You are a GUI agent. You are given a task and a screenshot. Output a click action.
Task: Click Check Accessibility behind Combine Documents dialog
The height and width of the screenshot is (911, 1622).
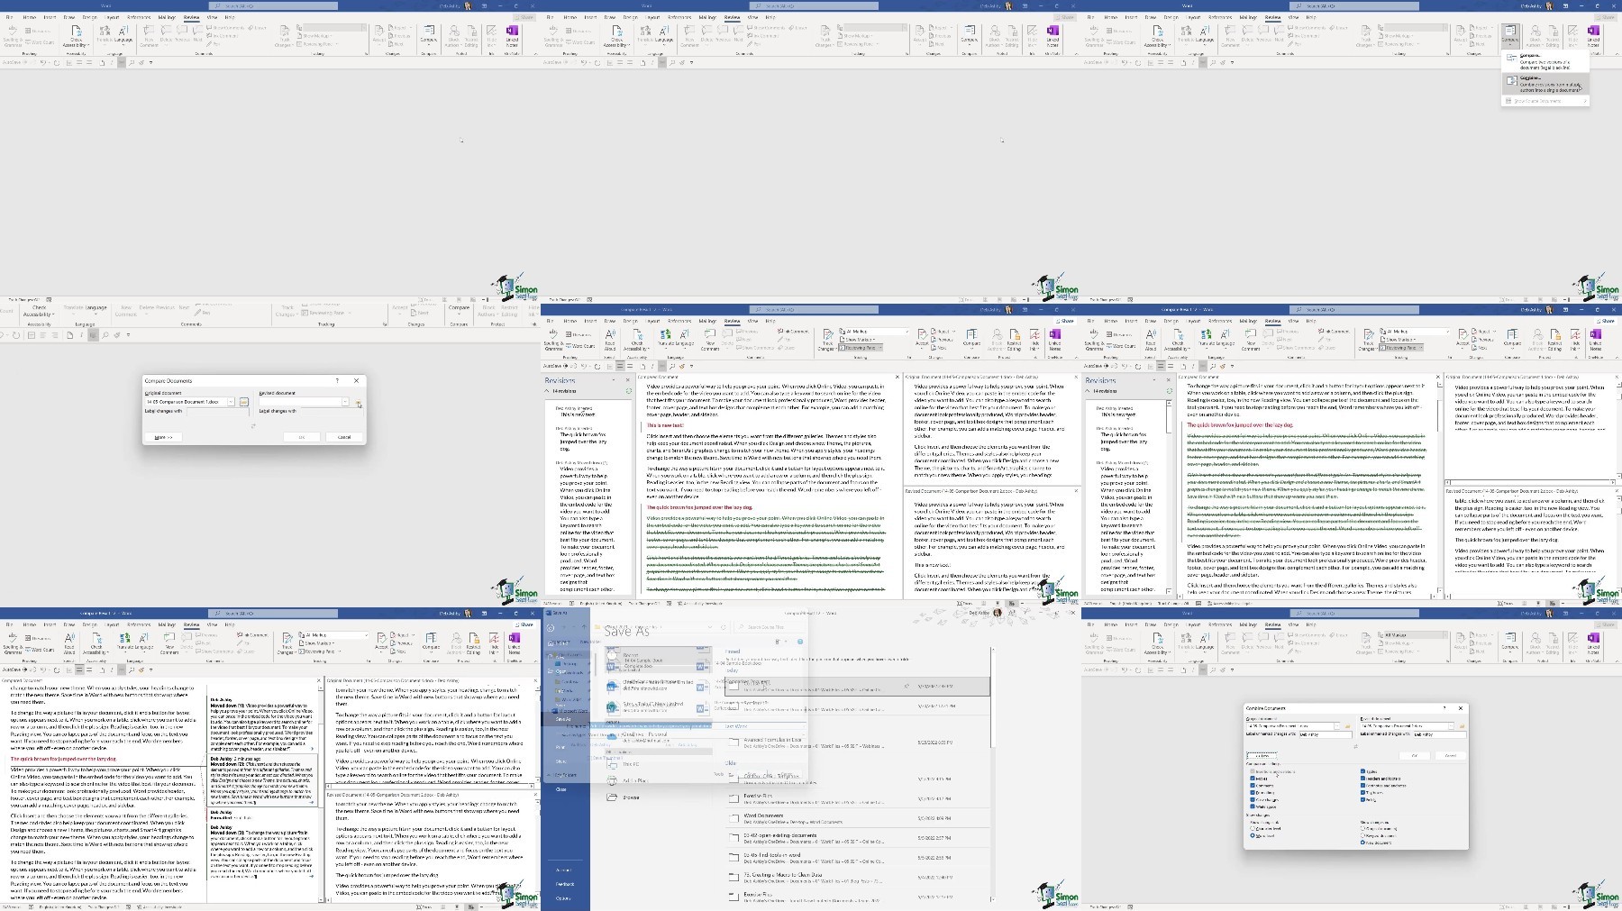pyautogui.click(x=1157, y=644)
